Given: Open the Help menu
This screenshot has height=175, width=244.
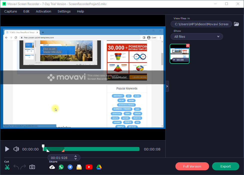Looking at the screenshot, I should coord(80,11).
